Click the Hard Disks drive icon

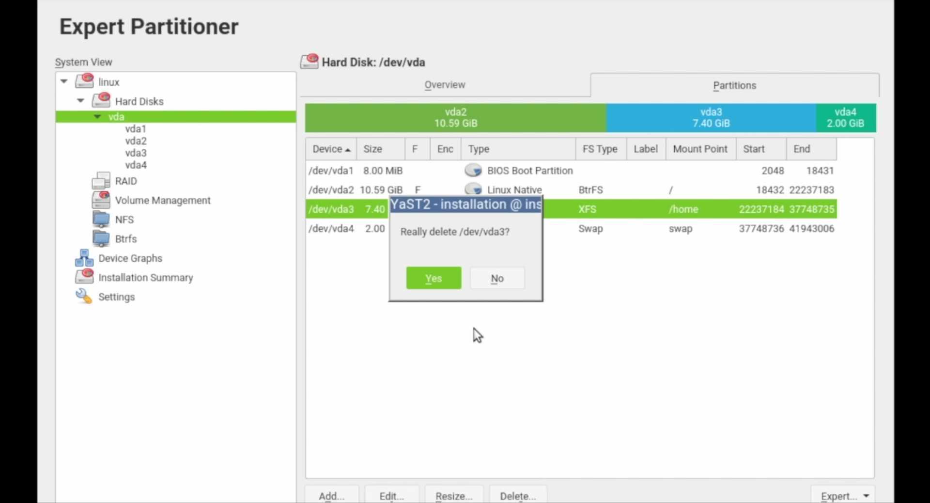[x=101, y=100]
